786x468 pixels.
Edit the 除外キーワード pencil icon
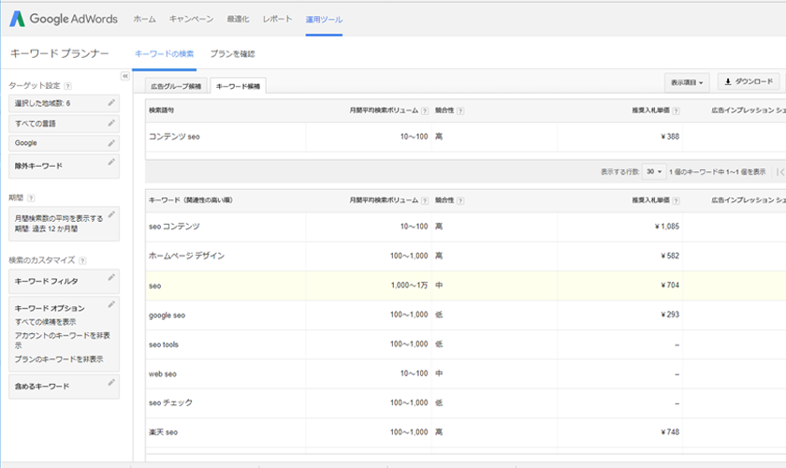(x=111, y=162)
